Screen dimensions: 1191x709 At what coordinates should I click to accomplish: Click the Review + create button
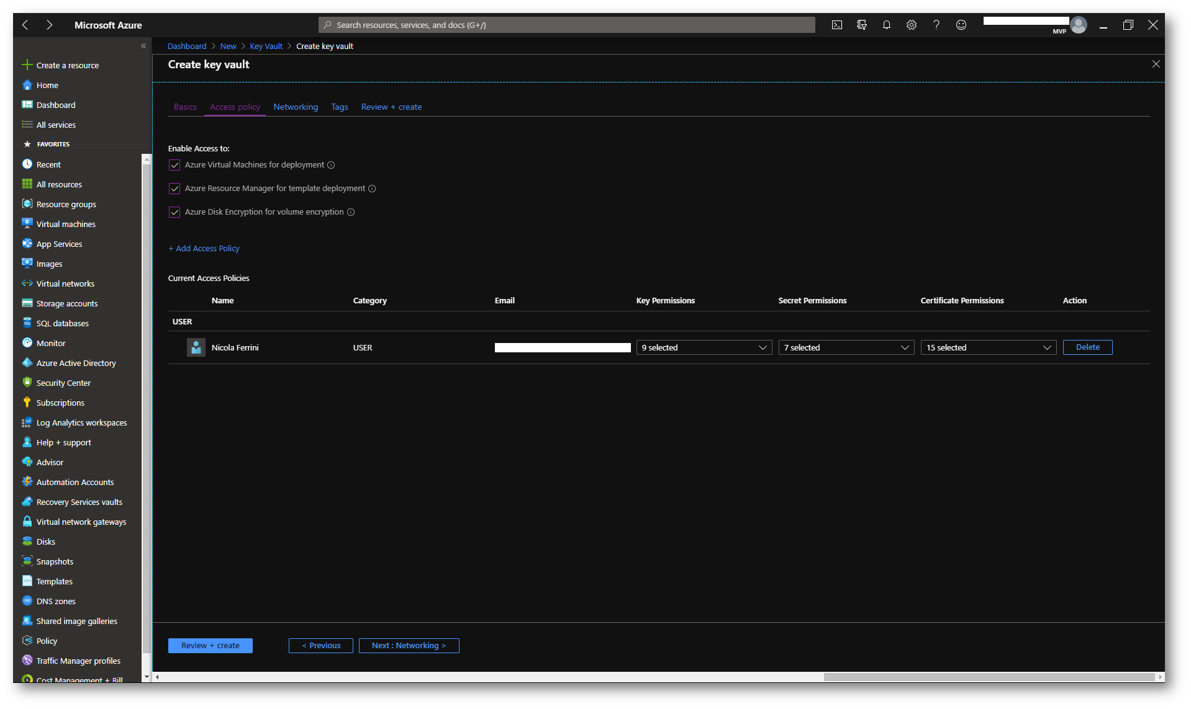pyautogui.click(x=211, y=646)
